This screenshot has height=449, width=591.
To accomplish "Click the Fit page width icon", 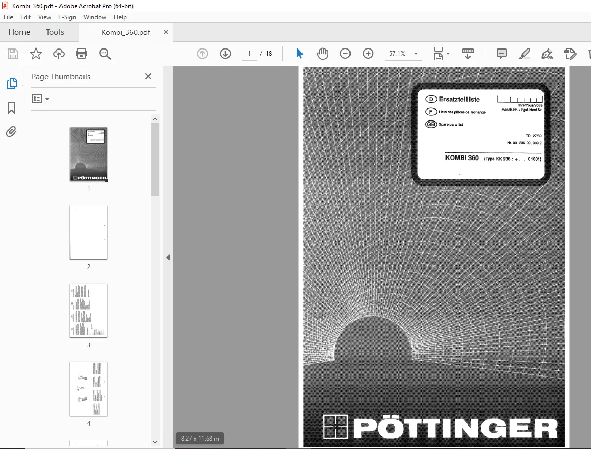I will (438, 54).
